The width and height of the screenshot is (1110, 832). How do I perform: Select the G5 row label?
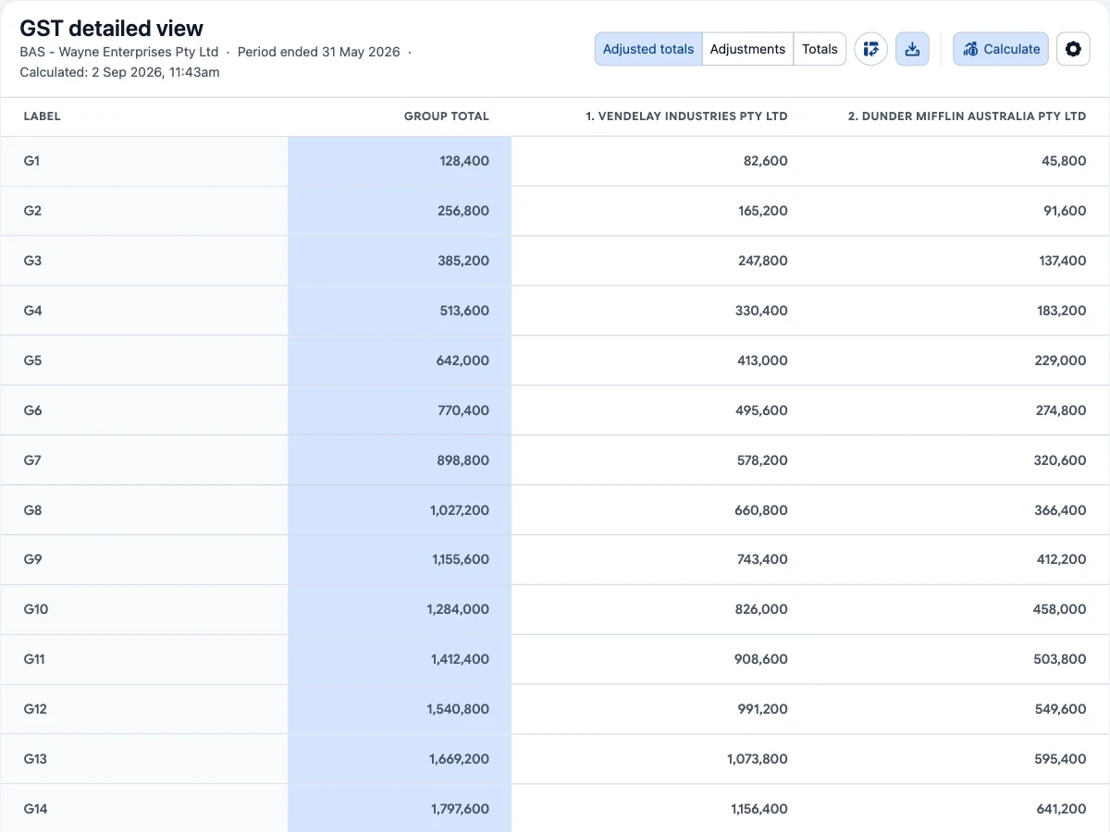(x=32, y=361)
